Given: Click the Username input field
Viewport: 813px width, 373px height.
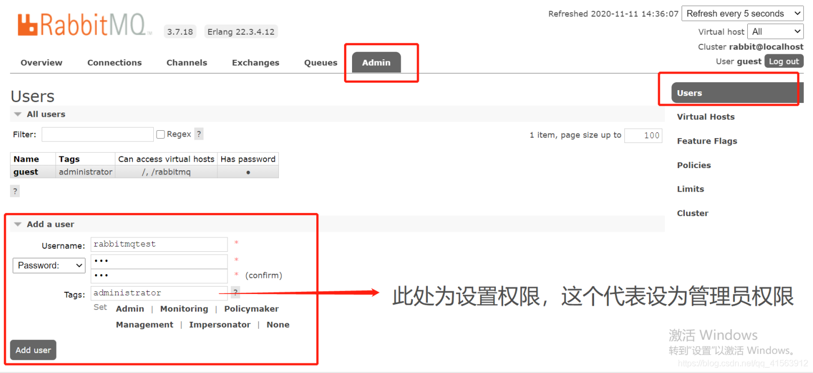Looking at the screenshot, I should pyautogui.click(x=159, y=244).
